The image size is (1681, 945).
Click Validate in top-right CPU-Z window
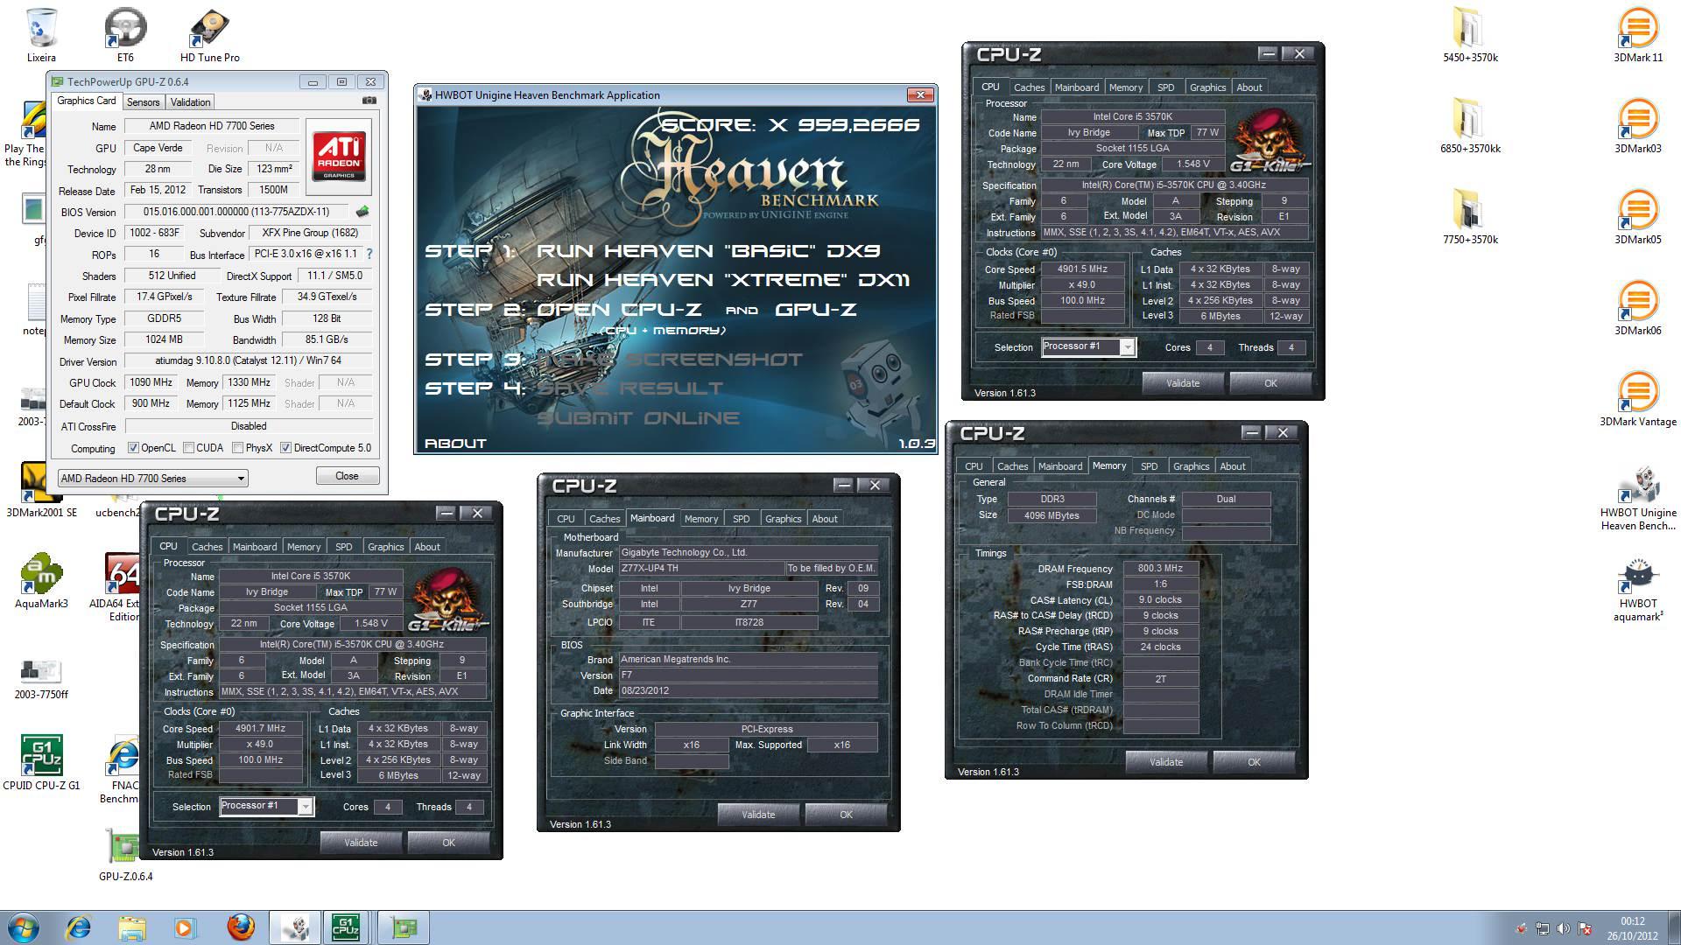coord(1183,383)
